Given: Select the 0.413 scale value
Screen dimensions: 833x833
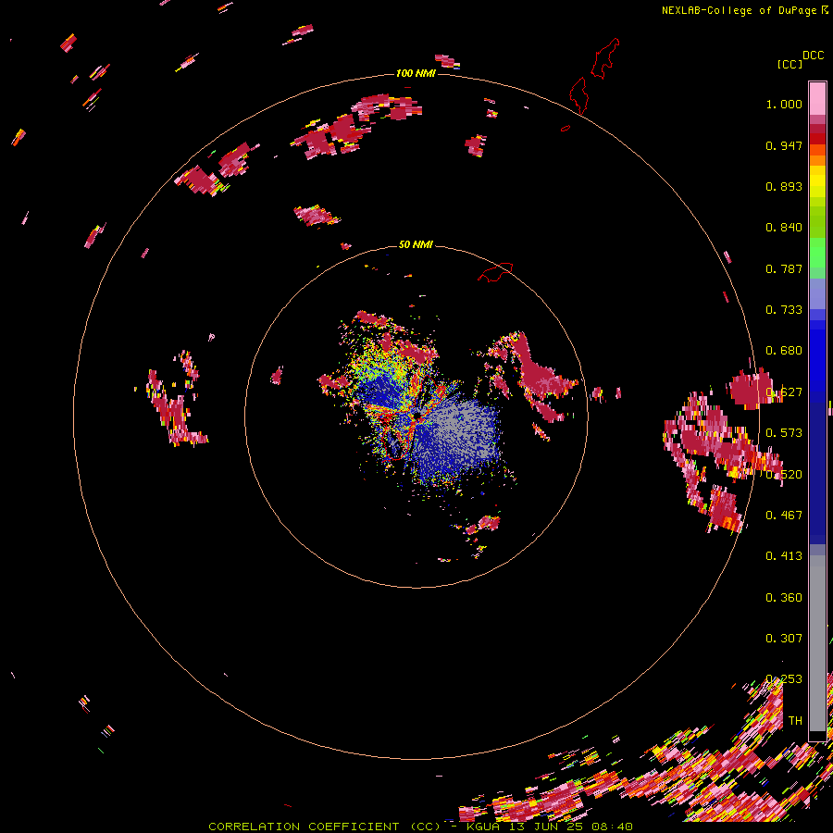Looking at the screenshot, I should 784,556.
